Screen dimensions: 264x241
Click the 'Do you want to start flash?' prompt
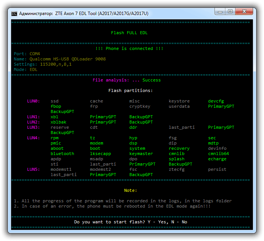tap(109, 222)
